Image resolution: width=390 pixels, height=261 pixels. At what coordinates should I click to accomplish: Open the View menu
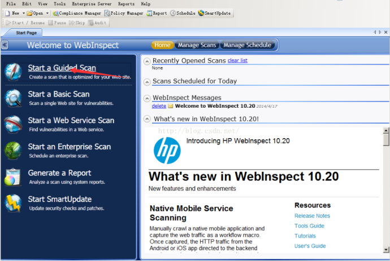43,4
